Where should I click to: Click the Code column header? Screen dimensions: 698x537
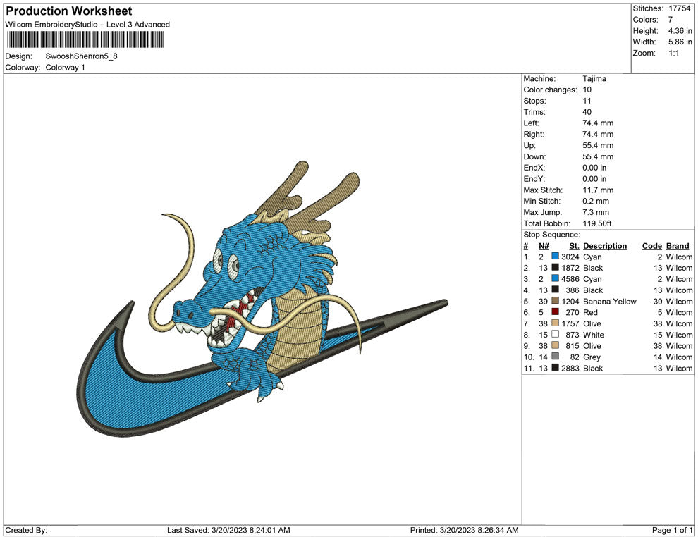pyautogui.click(x=651, y=246)
